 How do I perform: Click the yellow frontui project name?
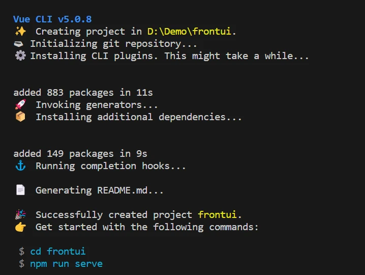217,214
